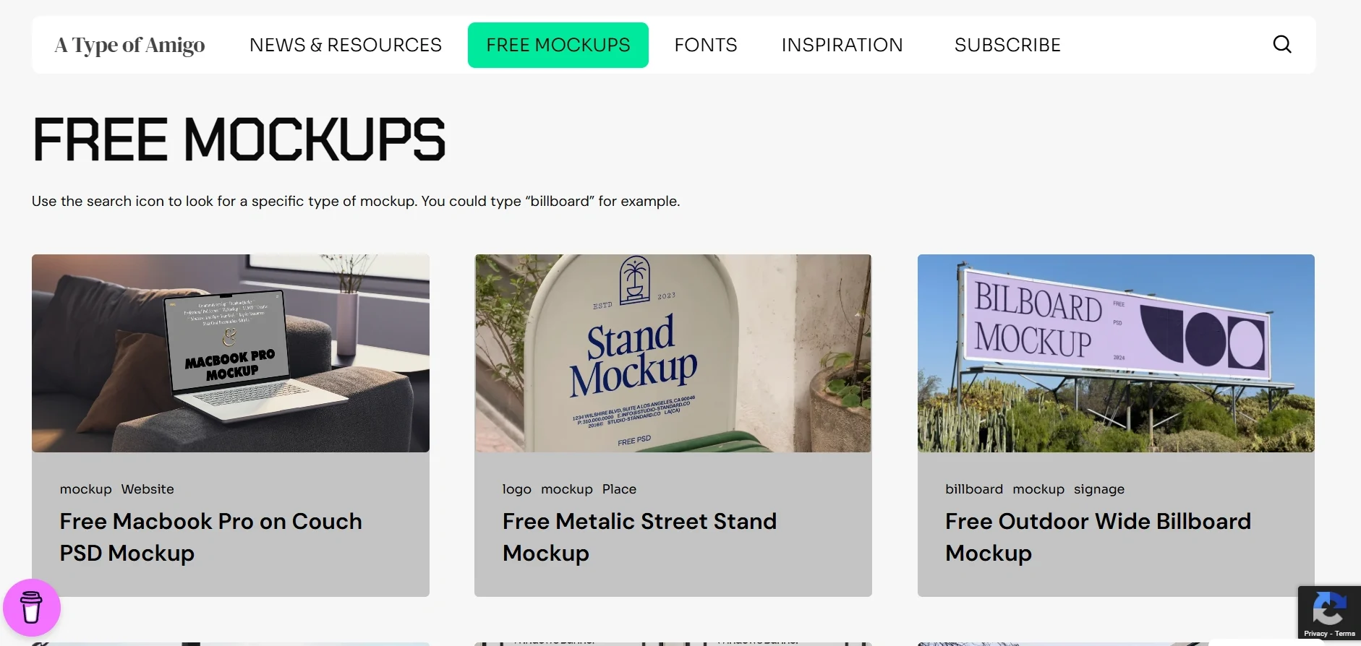Open Free Outdoor Wide Billboard Mockup
This screenshot has width=1361, height=646.
pos(1097,537)
